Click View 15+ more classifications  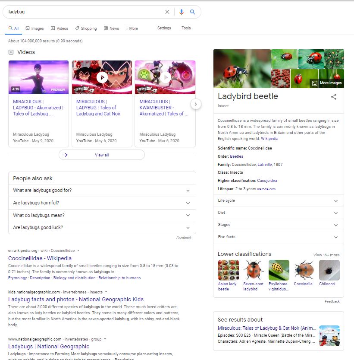tap(326, 255)
